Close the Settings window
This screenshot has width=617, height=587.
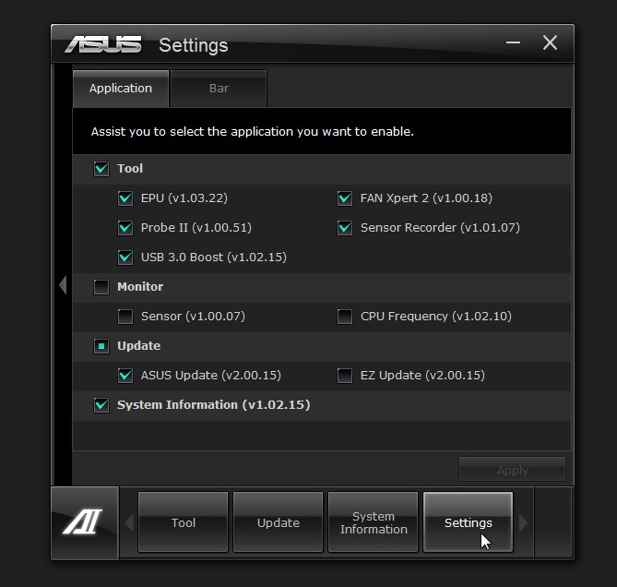pos(550,42)
